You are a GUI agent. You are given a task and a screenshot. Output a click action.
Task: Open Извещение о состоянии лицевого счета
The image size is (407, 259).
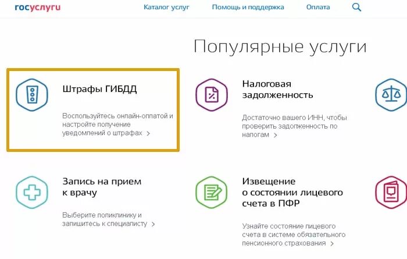(x=292, y=192)
